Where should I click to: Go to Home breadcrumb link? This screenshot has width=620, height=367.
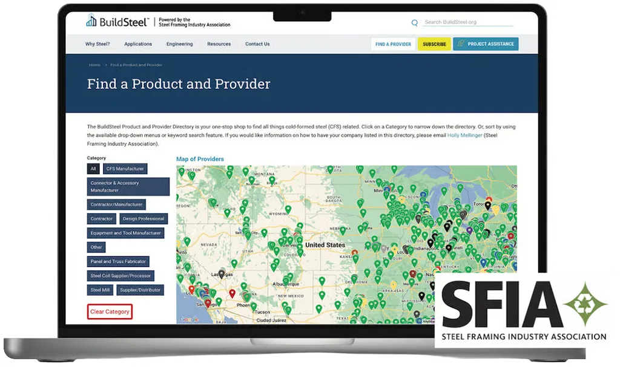(94, 65)
